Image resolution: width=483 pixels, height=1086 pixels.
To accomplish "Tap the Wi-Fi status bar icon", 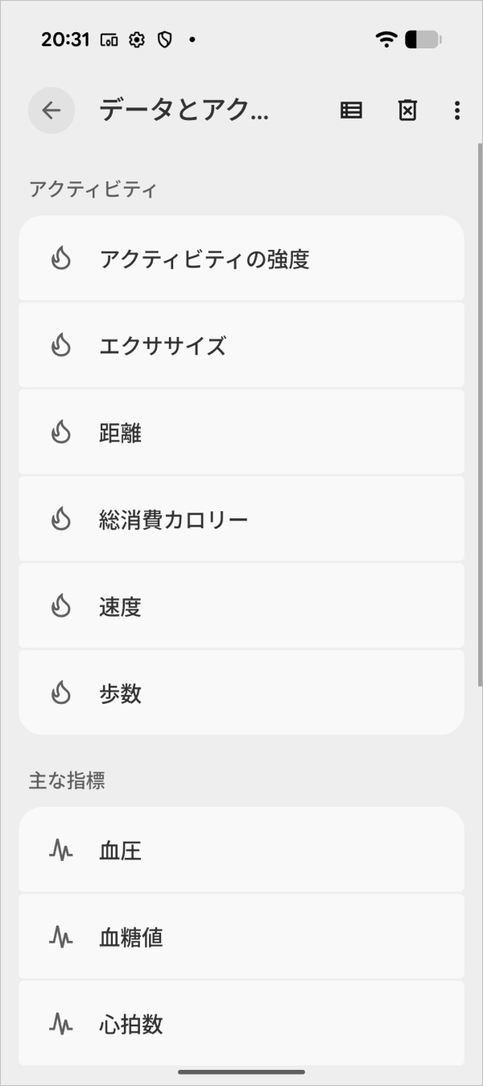I will pos(386,40).
